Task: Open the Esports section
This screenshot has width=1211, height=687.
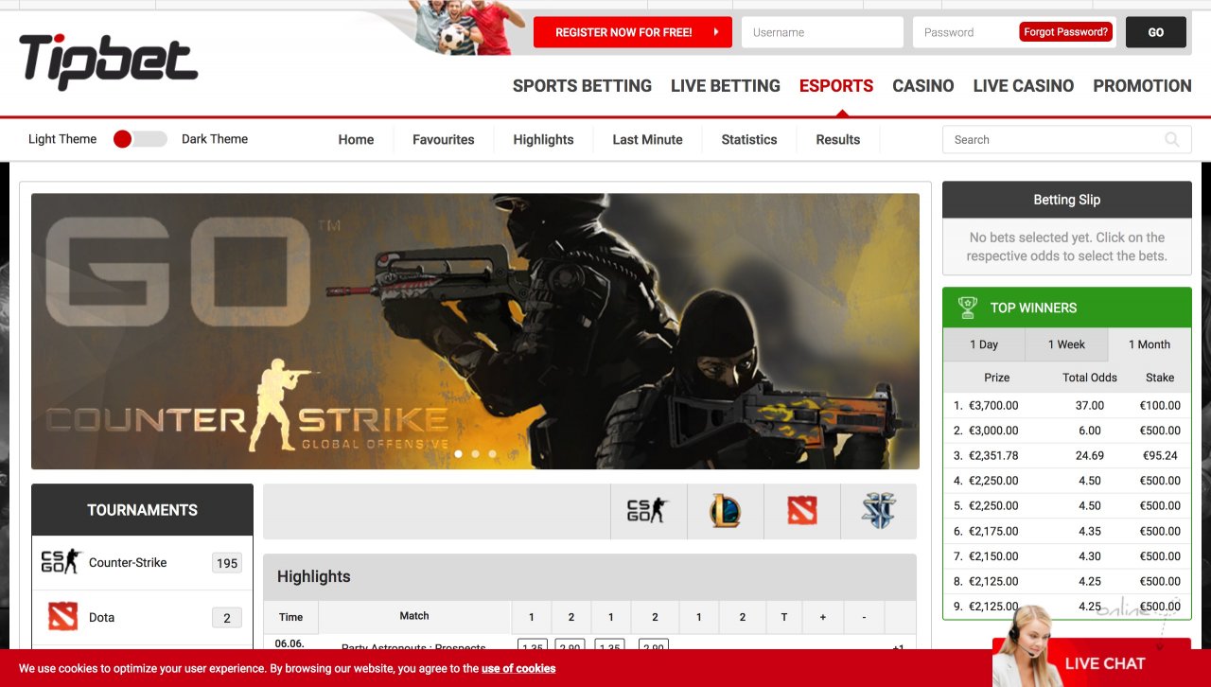Action: [x=836, y=86]
